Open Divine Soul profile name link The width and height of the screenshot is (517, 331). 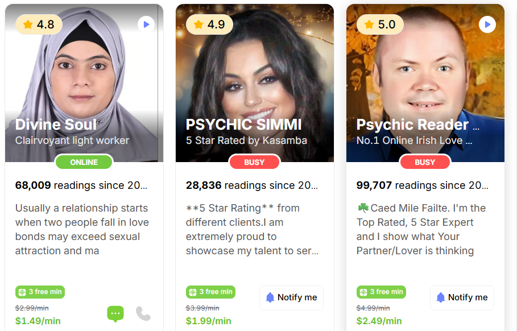tap(56, 125)
